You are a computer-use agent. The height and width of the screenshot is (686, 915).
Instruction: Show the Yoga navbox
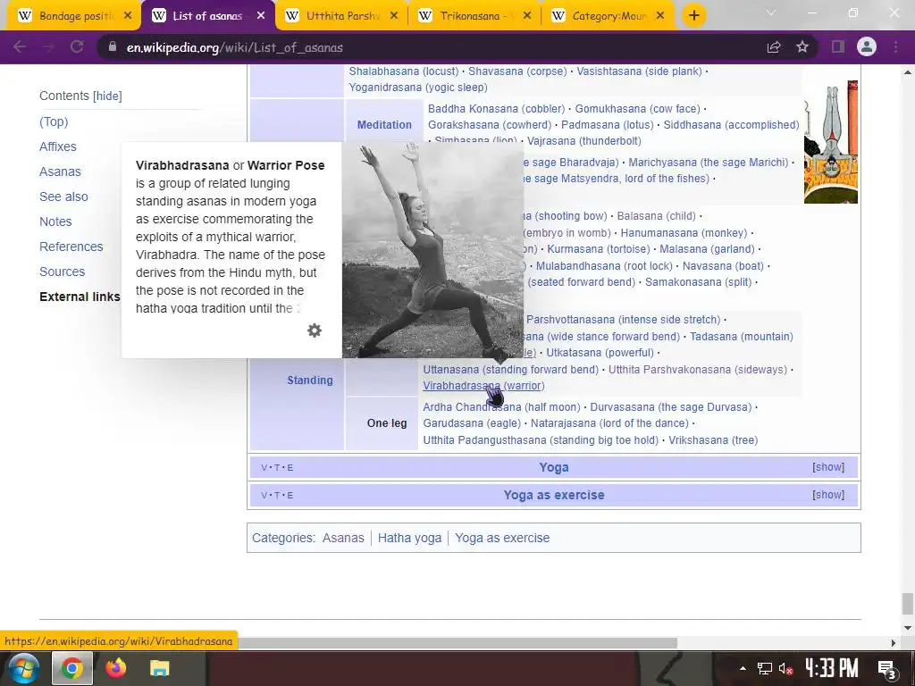coord(828,466)
